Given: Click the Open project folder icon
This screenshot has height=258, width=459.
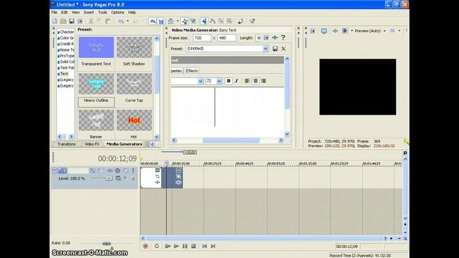Looking at the screenshot, I should [63, 21].
